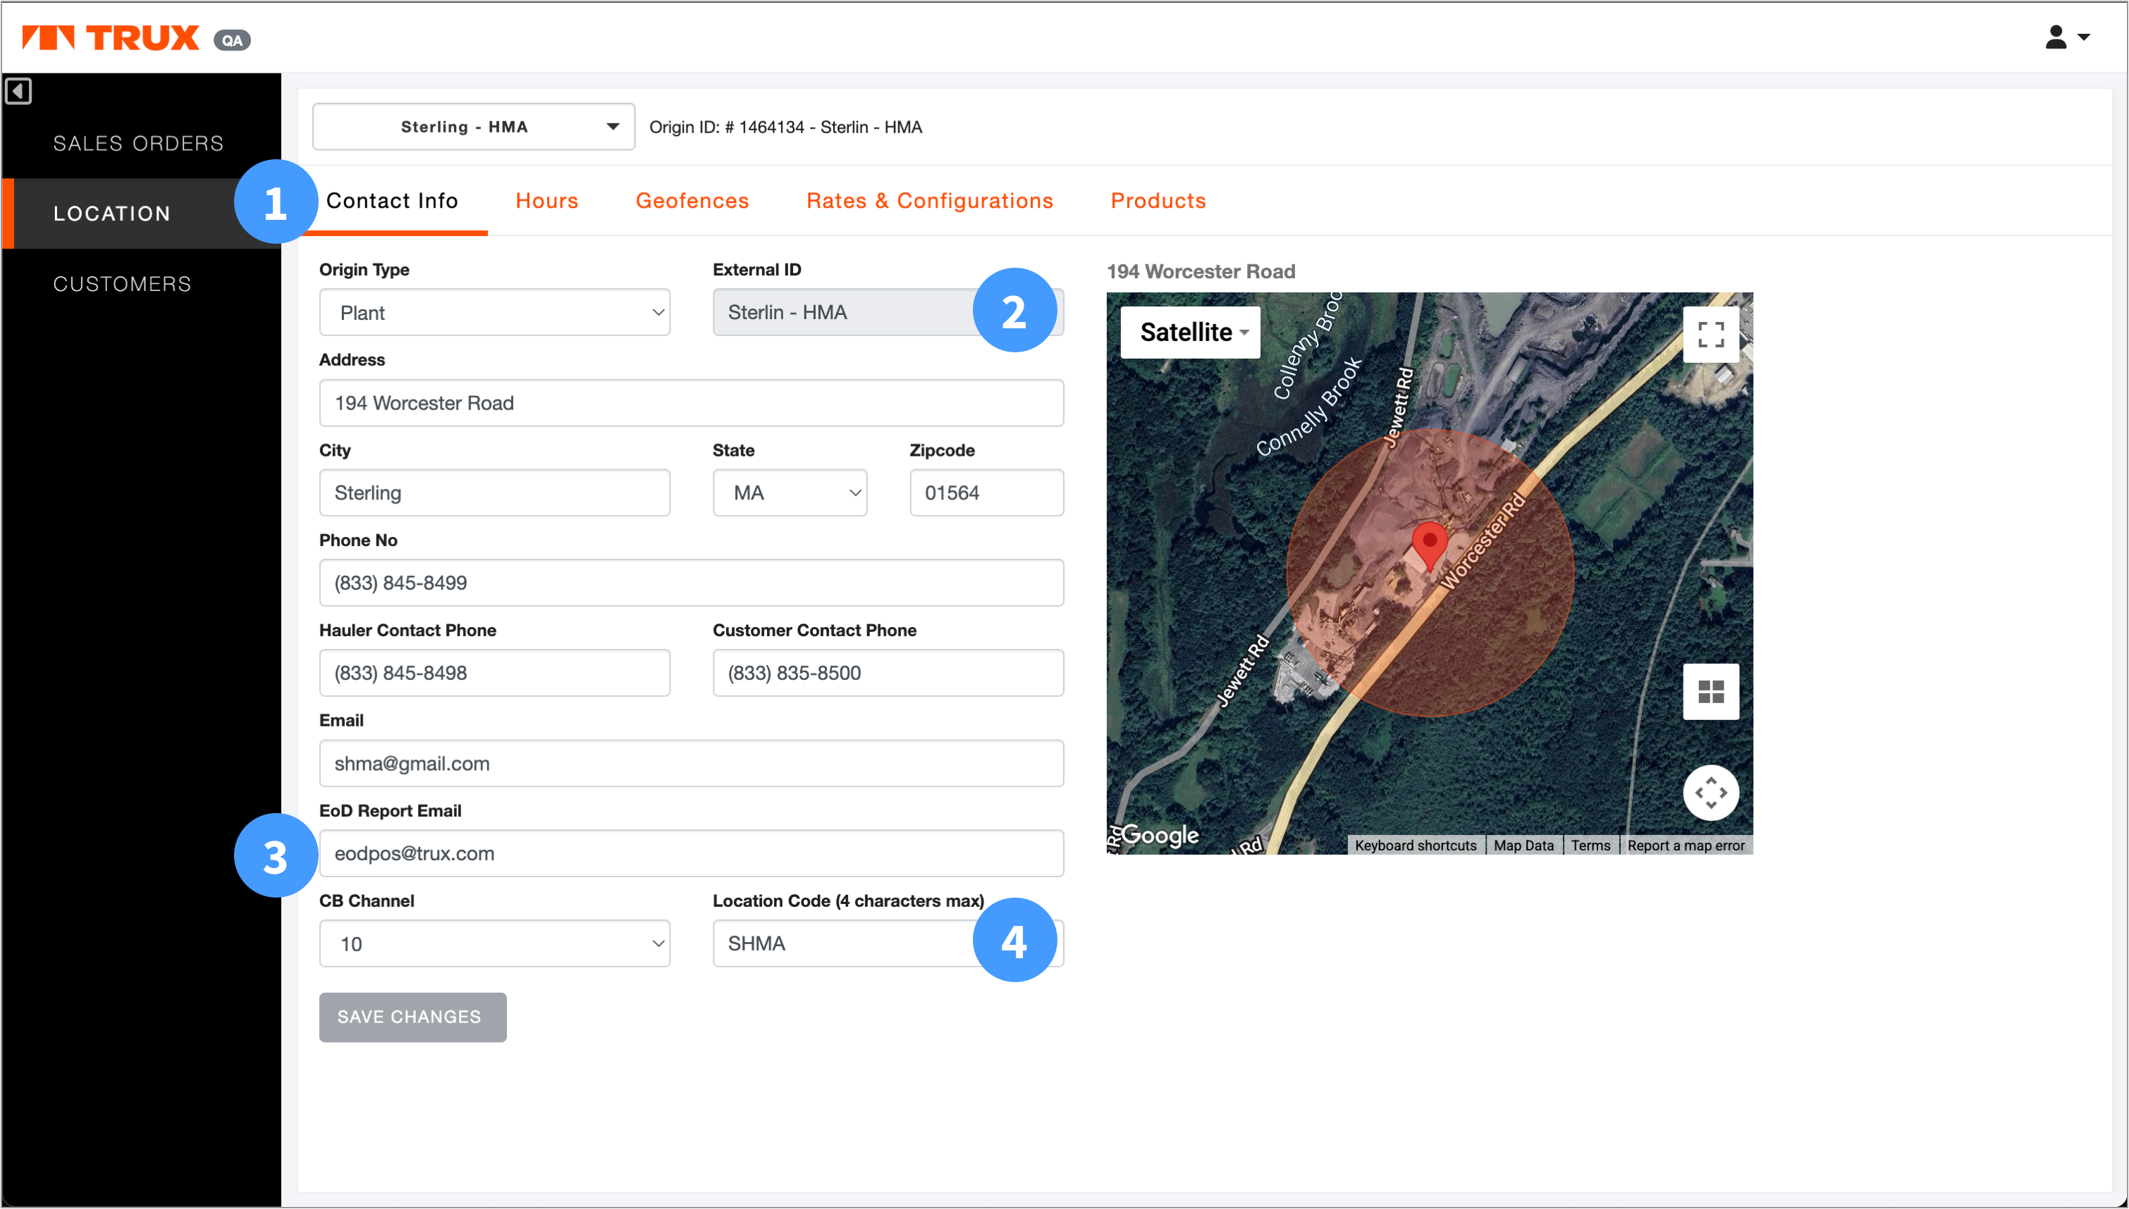
Task: Collapse the sidebar with the arrow icon
Action: pyautogui.click(x=18, y=90)
